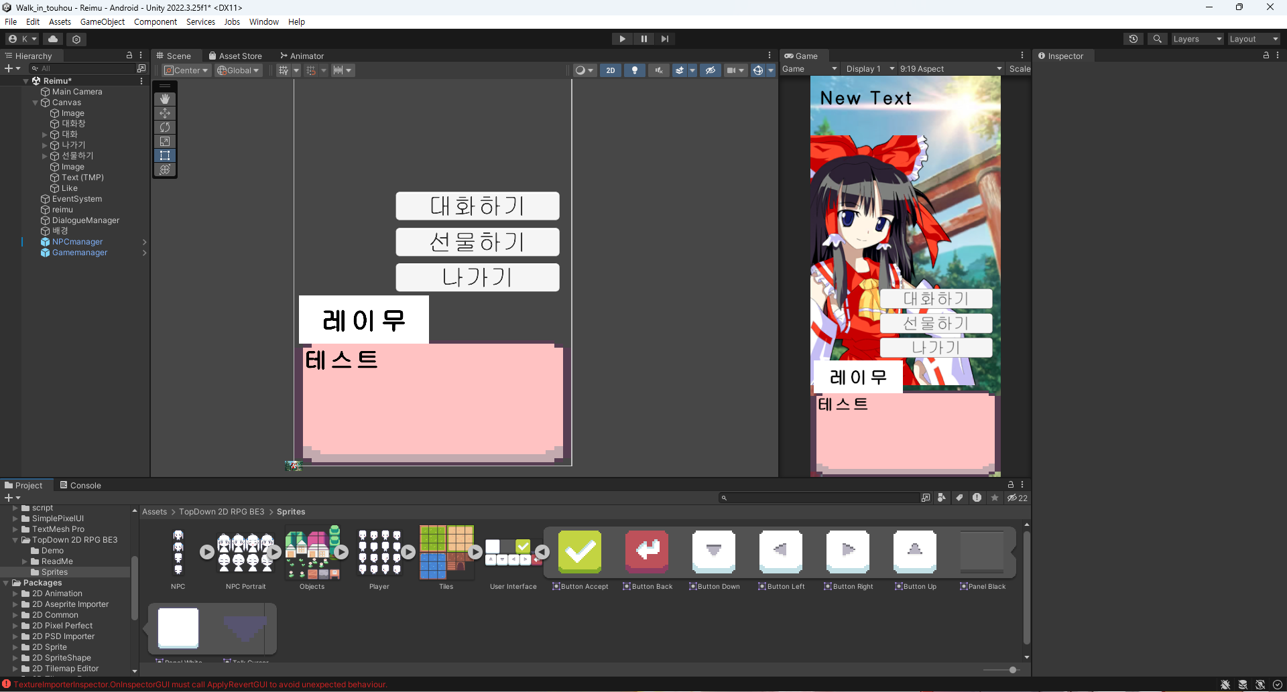Open Hierarchy search scene picker icon
1287x692 pixels.
[x=141, y=68]
